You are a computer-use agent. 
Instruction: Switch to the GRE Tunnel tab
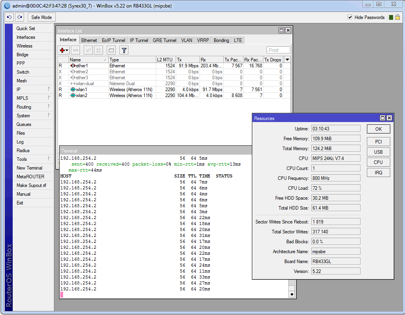165,40
